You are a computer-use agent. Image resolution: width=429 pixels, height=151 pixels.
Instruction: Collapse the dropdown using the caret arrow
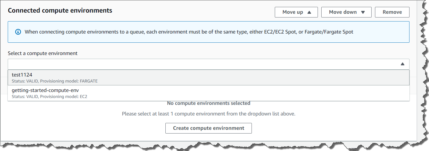pyautogui.click(x=403, y=64)
